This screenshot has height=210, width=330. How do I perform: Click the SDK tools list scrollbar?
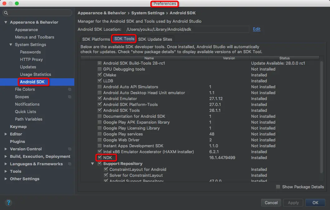point(321,117)
